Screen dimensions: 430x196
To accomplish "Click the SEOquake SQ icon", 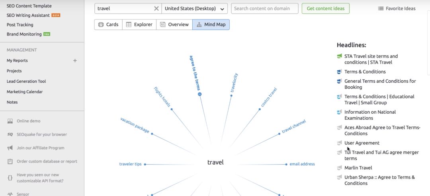I will (10, 134).
